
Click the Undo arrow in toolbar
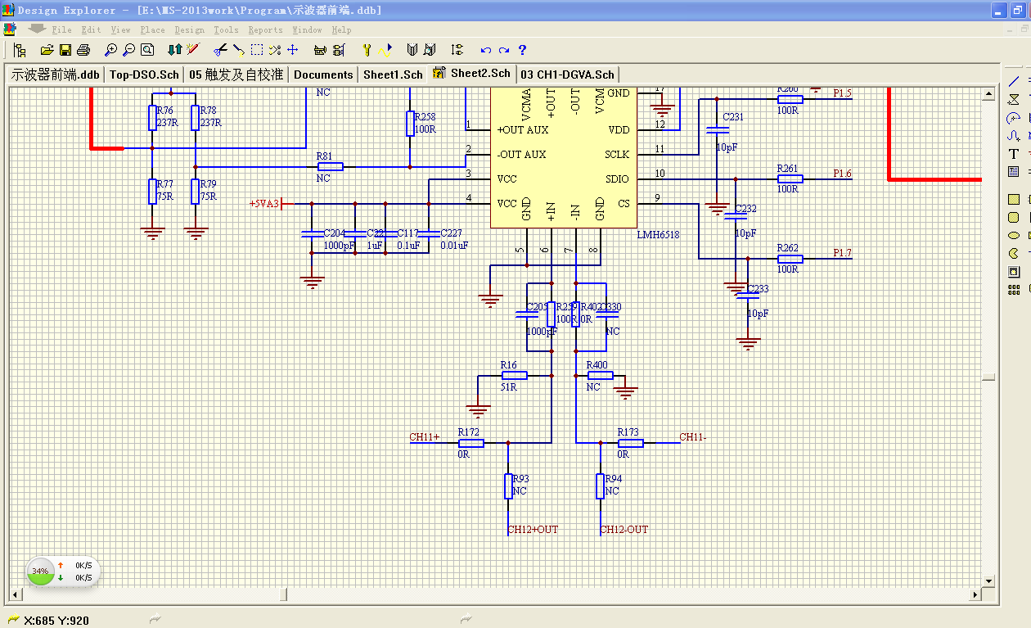486,50
